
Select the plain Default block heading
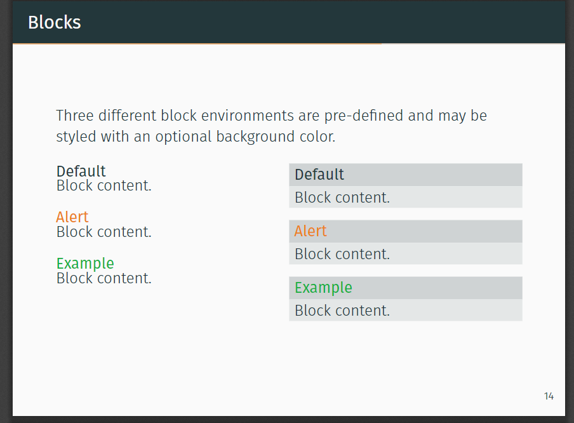[x=81, y=171]
